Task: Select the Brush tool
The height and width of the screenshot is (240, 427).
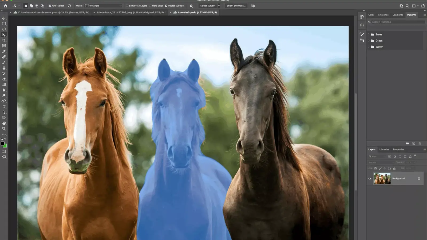Action: [x=4, y=62]
